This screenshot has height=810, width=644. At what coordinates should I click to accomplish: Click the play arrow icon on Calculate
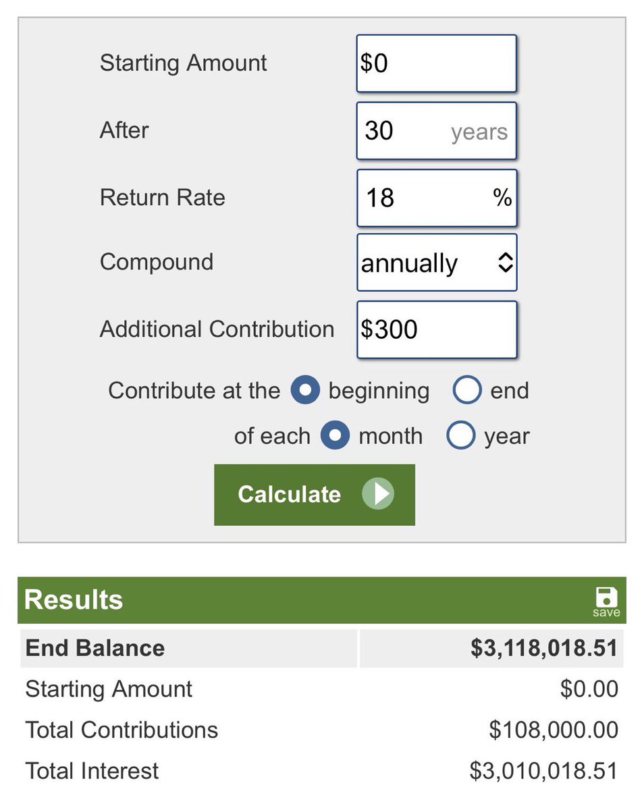[378, 494]
